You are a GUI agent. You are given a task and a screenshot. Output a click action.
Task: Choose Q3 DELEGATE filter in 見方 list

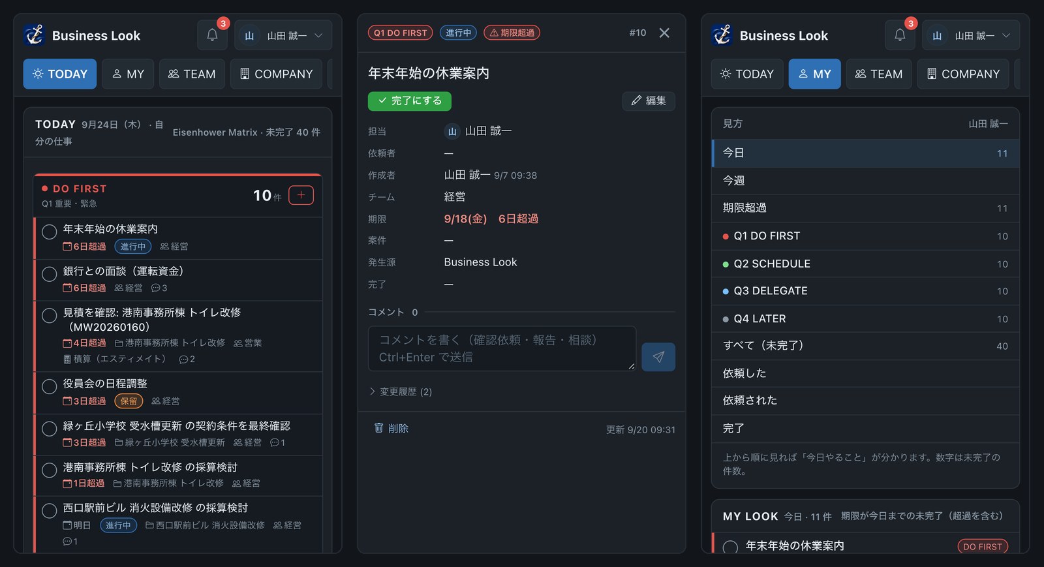865,291
